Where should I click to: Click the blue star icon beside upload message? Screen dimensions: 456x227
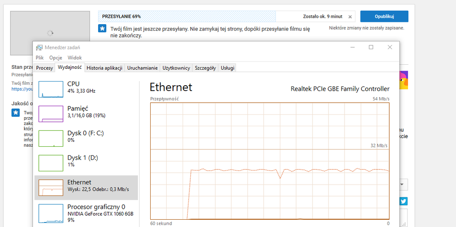[x=103, y=29]
